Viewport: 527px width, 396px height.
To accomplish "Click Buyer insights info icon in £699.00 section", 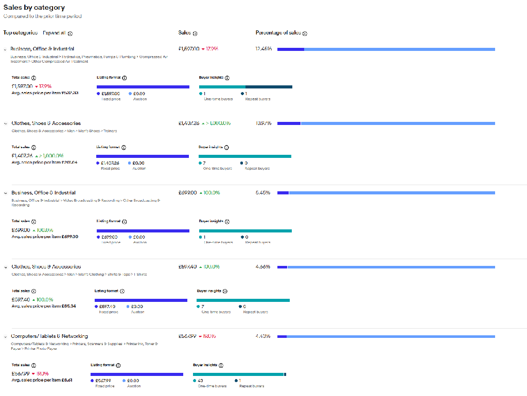I will 227,222.
